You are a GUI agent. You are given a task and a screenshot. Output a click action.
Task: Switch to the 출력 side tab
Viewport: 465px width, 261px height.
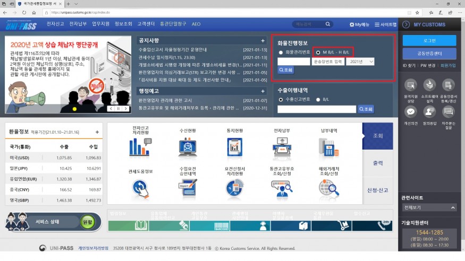point(378,163)
